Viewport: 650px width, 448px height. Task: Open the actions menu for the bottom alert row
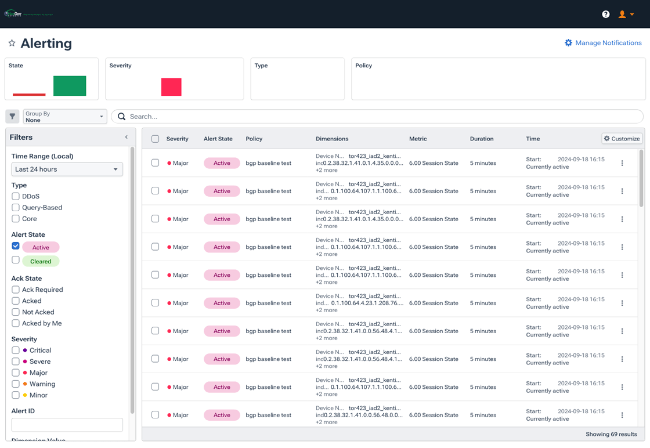622,415
